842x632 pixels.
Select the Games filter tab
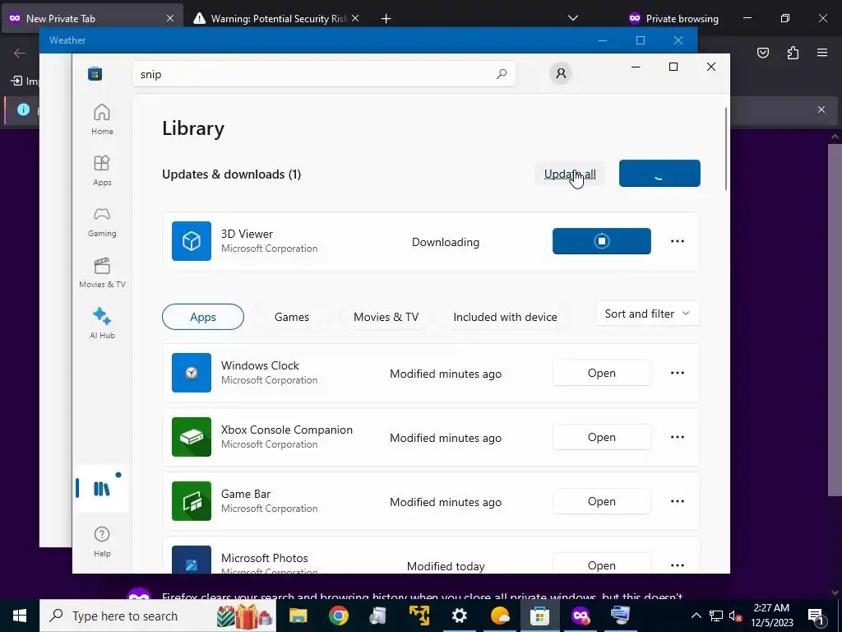(292, 317)
